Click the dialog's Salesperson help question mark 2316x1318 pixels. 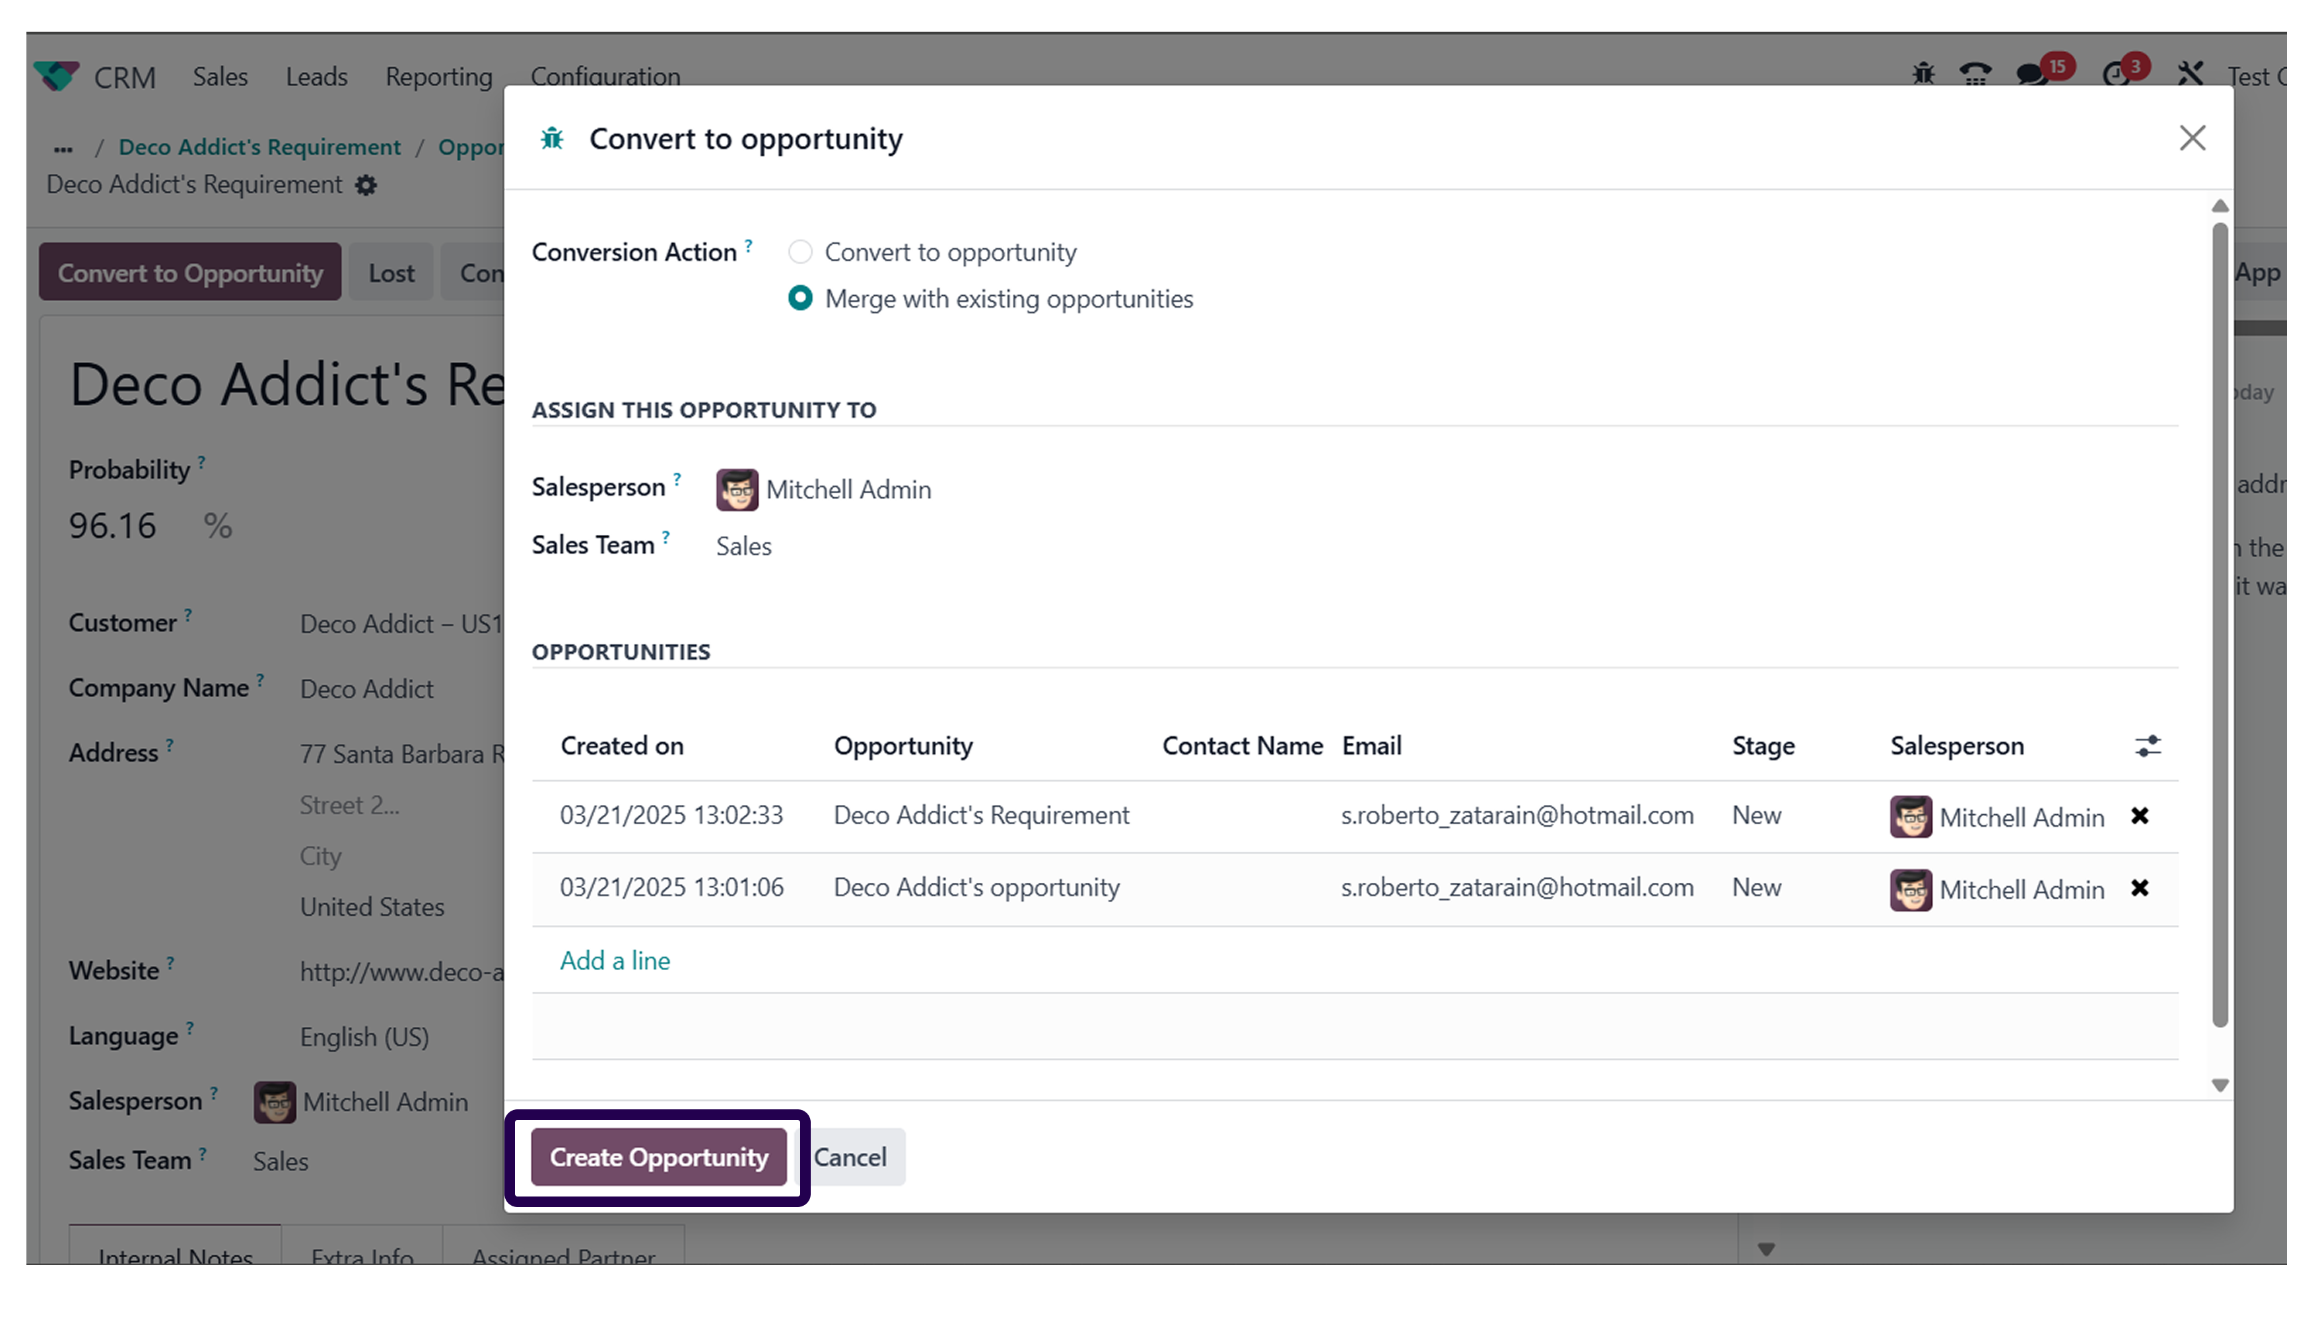(x=677, y=479)
